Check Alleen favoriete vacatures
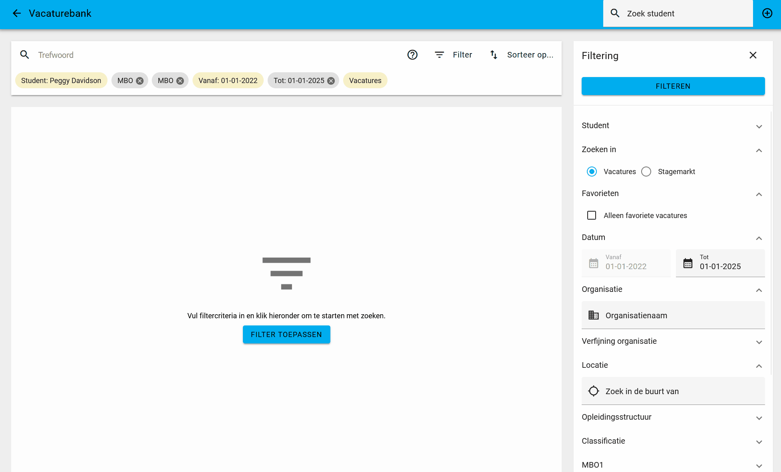781x472 pixels. 592,216
